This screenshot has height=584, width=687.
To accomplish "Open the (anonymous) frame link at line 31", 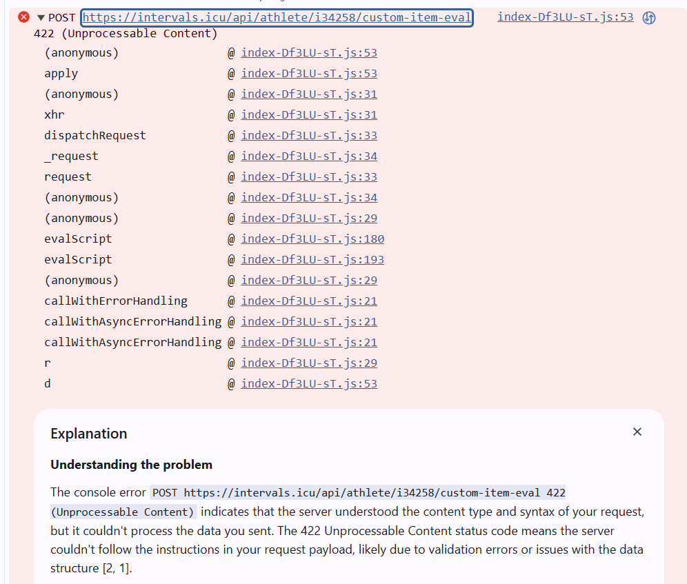I will coord(308,94).
